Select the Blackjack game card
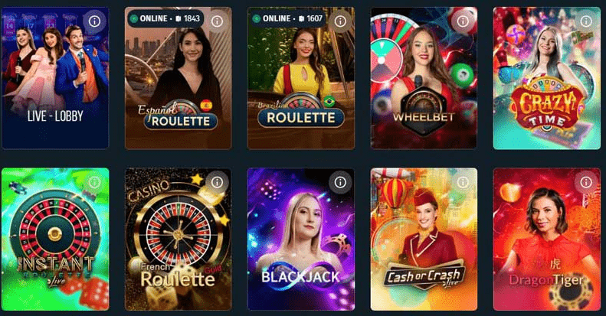The height and width of the screenshot is (316, 606). coord(300,239)
